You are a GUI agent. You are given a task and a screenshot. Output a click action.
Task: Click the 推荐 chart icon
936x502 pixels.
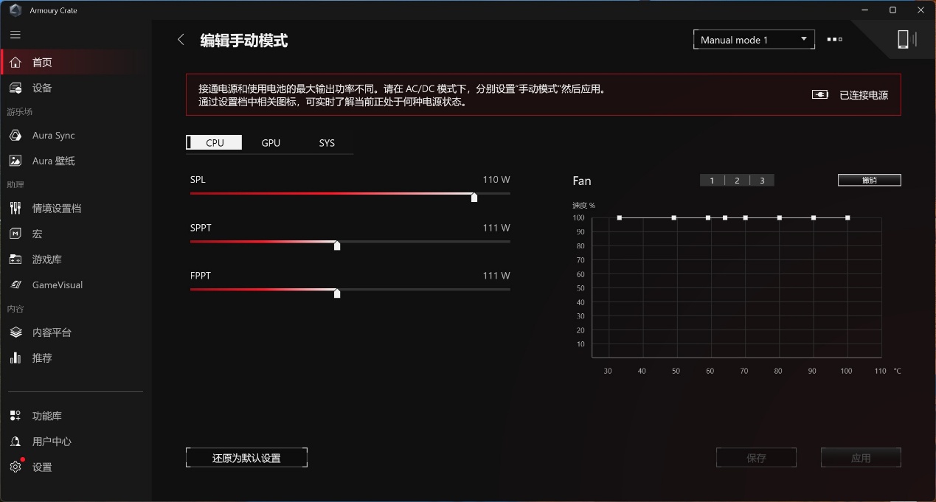coord(15,358)
